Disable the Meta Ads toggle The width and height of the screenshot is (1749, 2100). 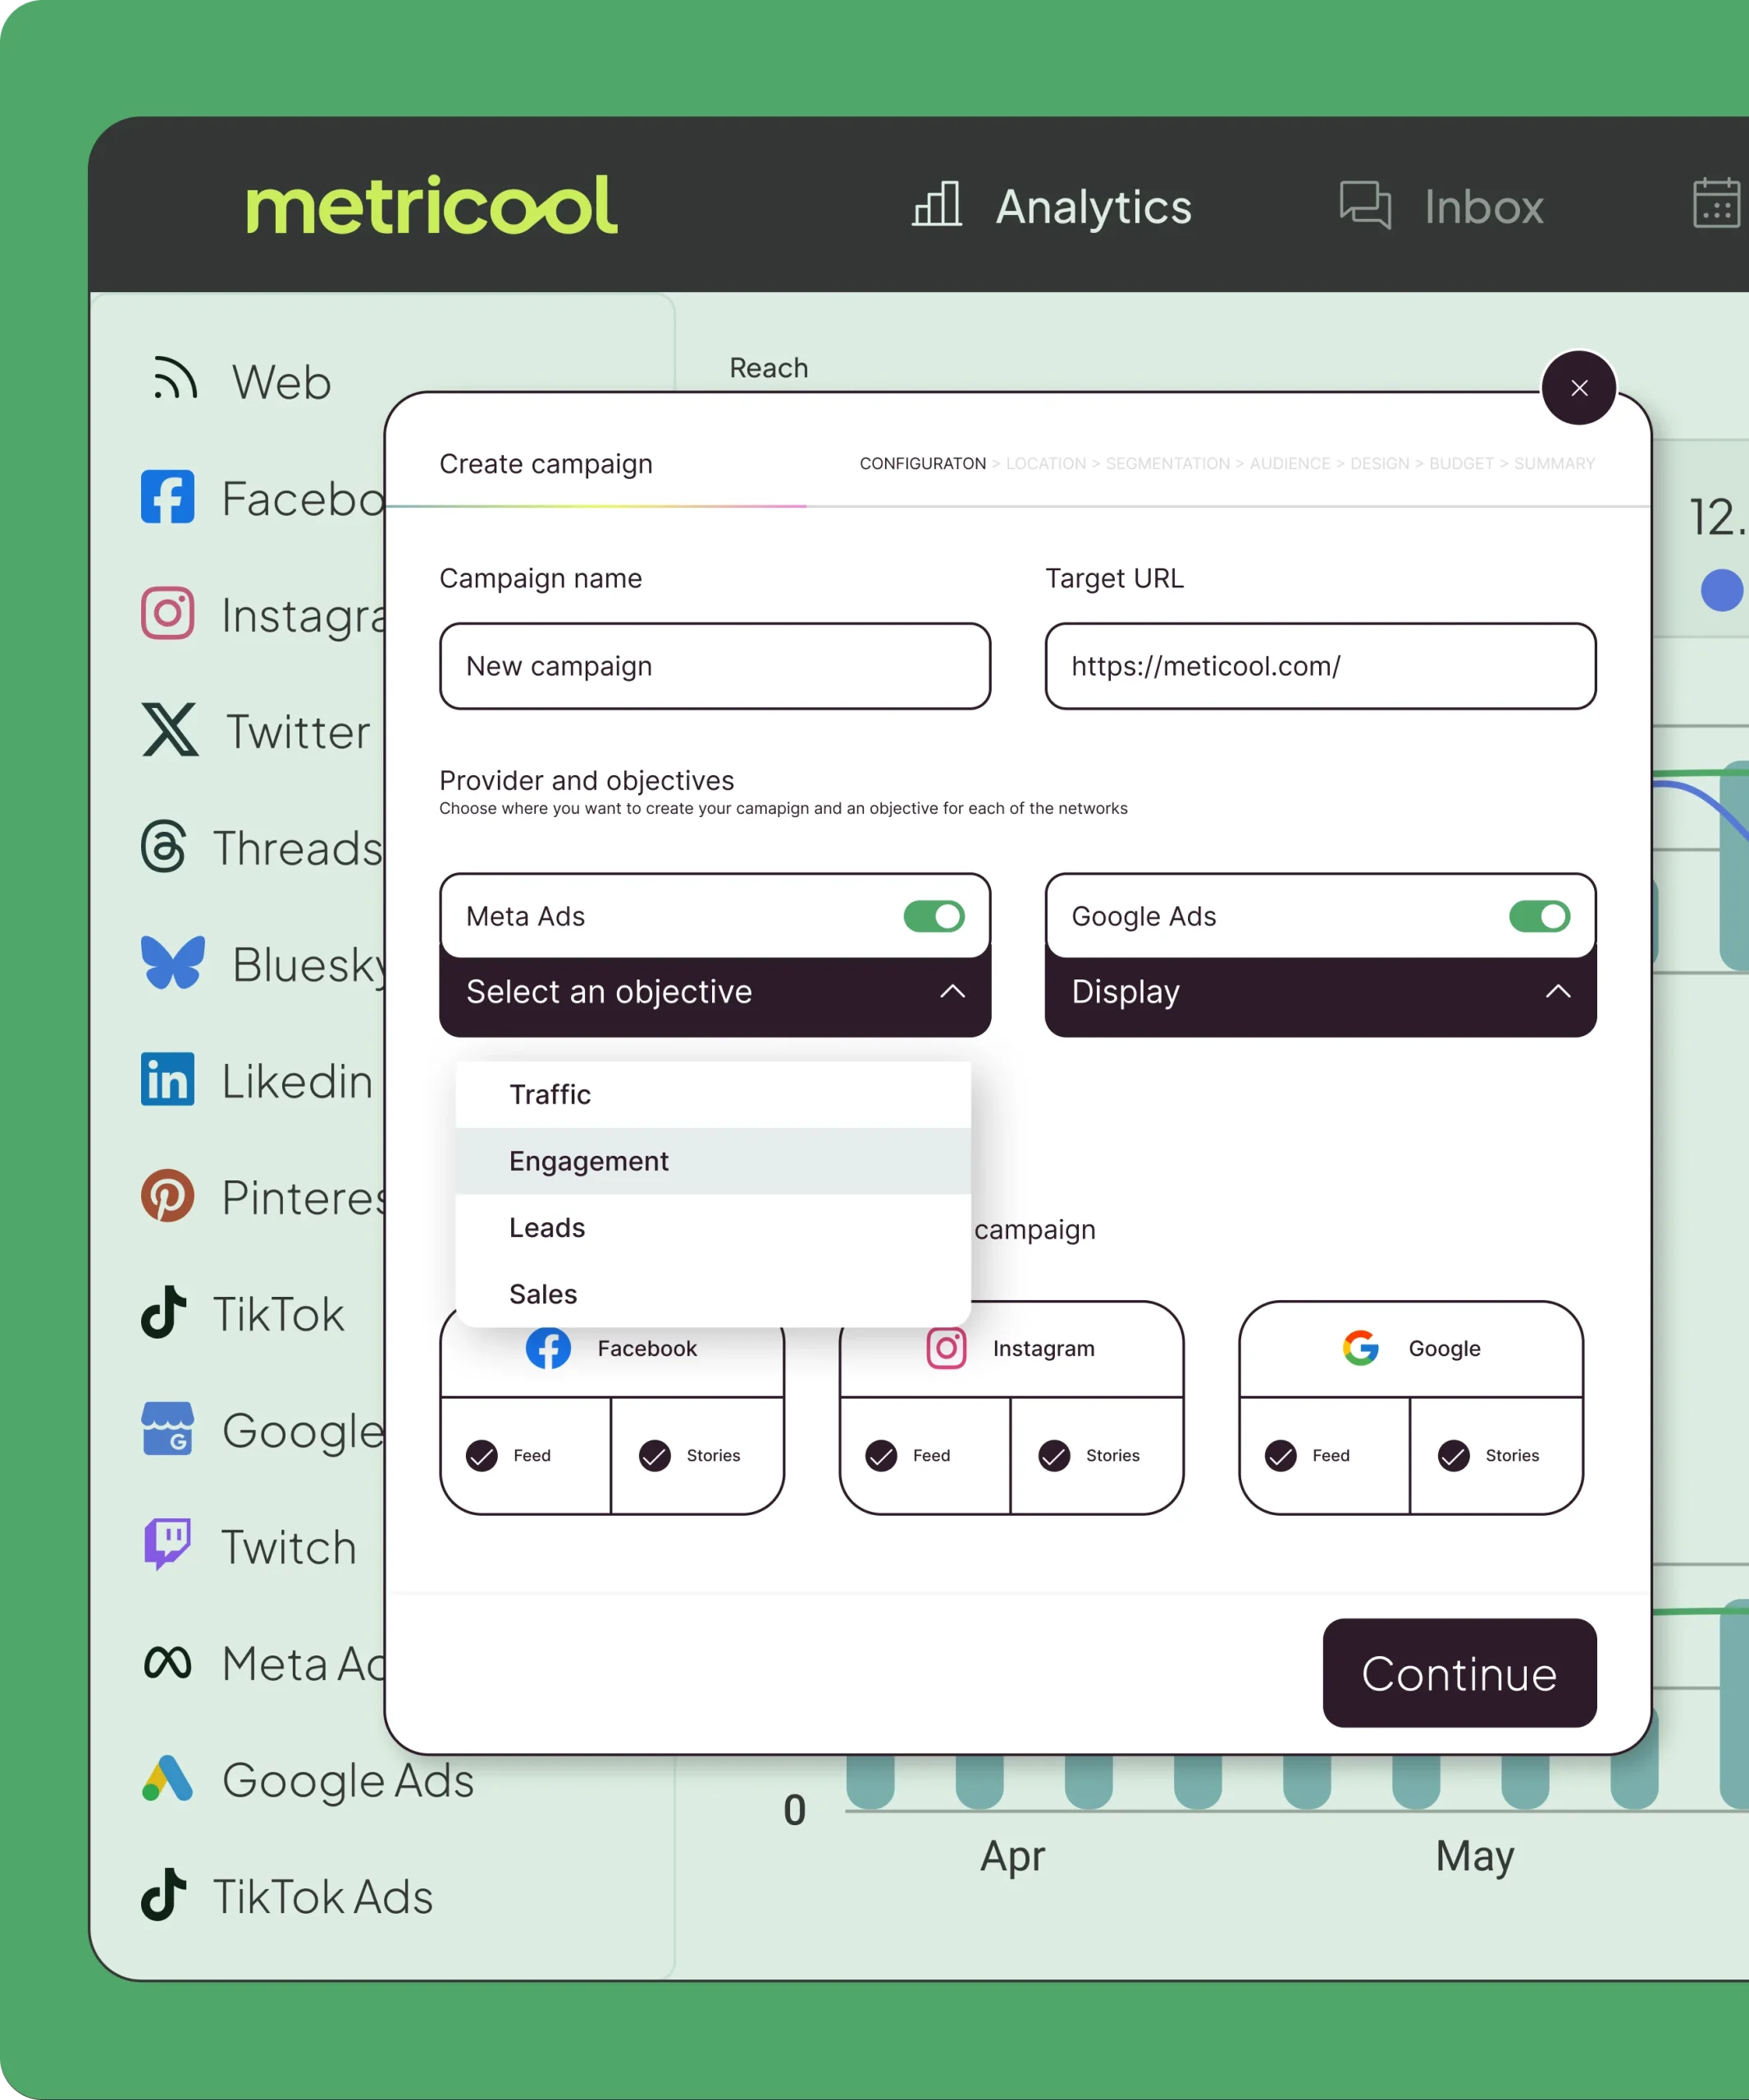point(933,916)
